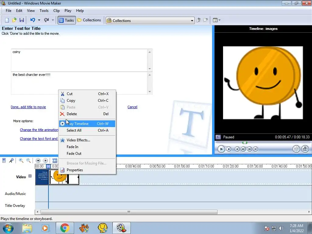Viewport: 312px width, 234px height.
Task: Choose Cut from context menu
Action: coord(87,94)
